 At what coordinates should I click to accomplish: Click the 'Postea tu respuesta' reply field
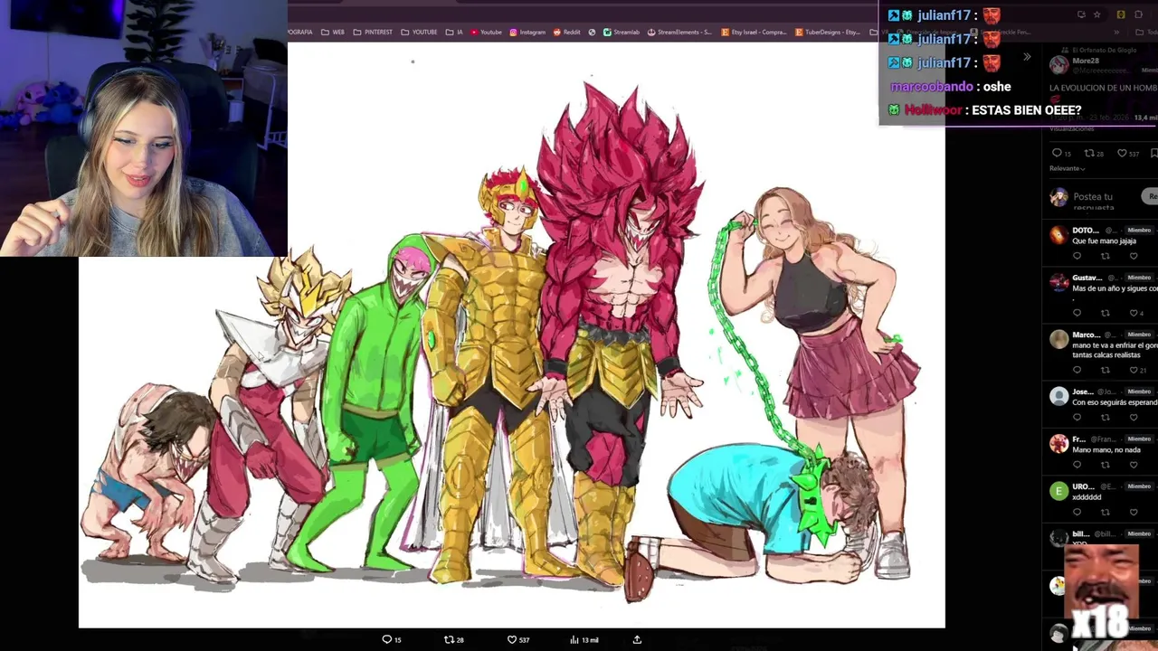click(1093, 201)
